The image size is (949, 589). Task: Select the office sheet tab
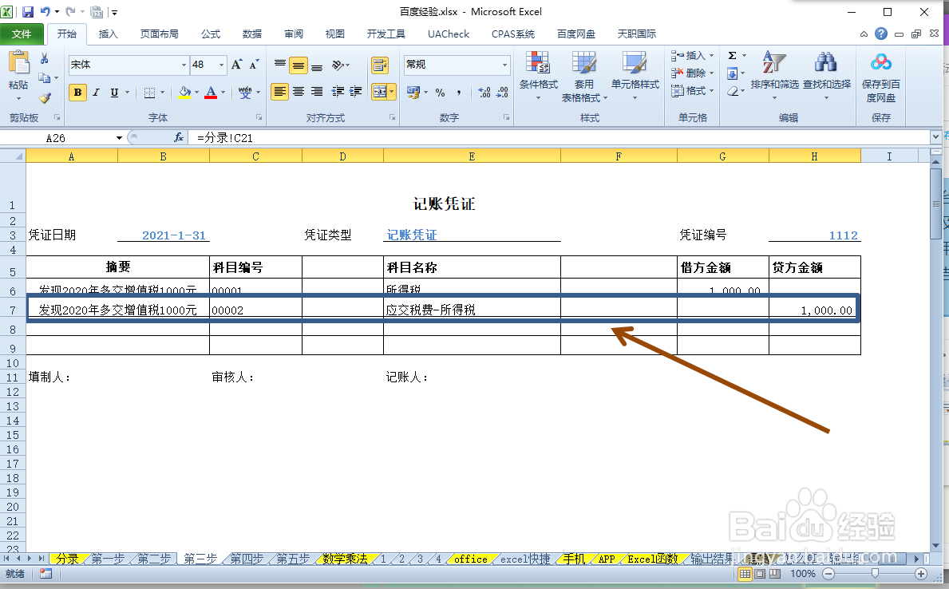coord(470,559)
